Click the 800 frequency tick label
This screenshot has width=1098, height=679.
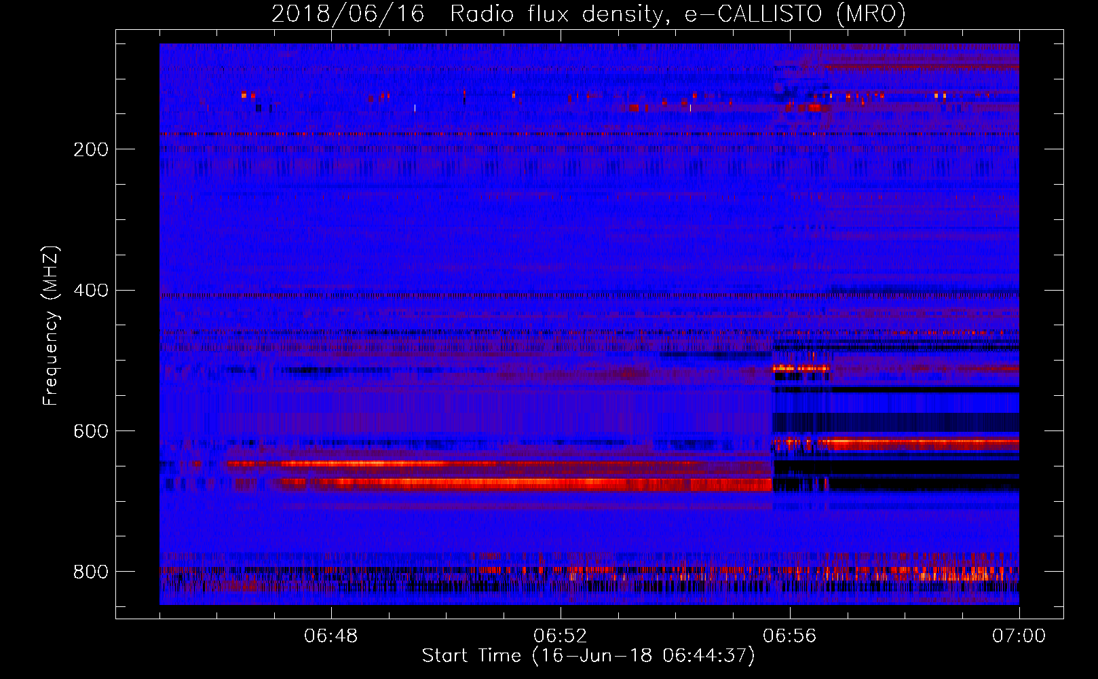click(x=90, y=572)
